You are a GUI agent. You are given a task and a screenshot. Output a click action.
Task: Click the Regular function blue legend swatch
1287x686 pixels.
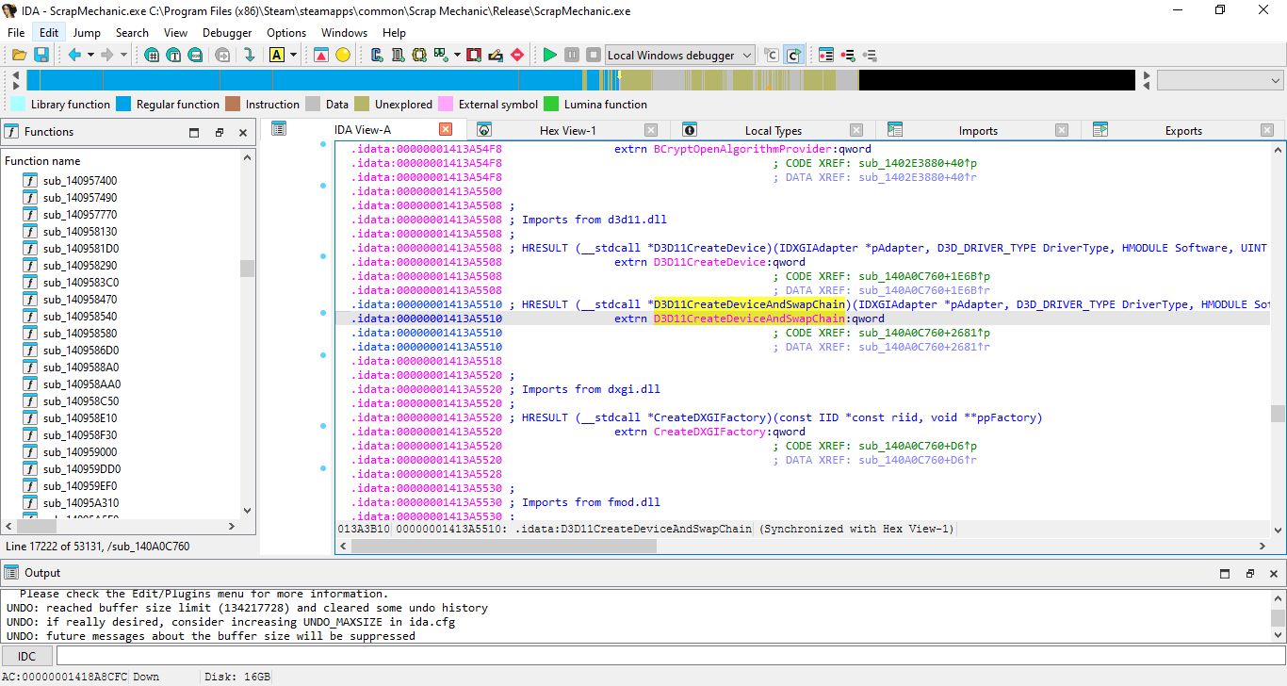[x=123, y=105]
